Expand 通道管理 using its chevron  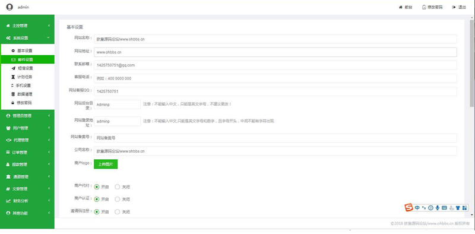49,176
